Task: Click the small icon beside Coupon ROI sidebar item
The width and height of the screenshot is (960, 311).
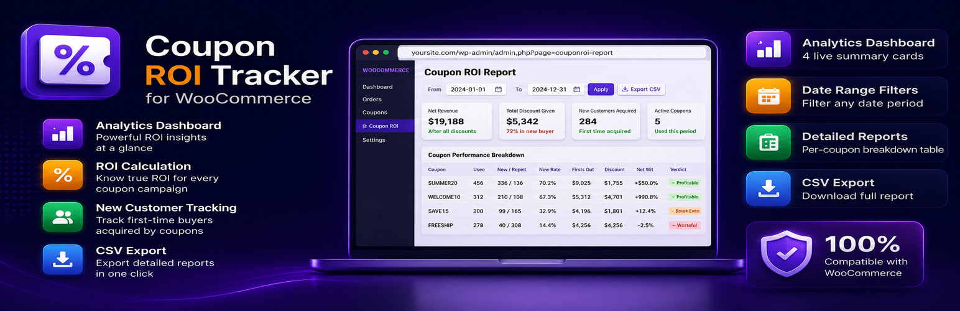Action: (365, 126)
